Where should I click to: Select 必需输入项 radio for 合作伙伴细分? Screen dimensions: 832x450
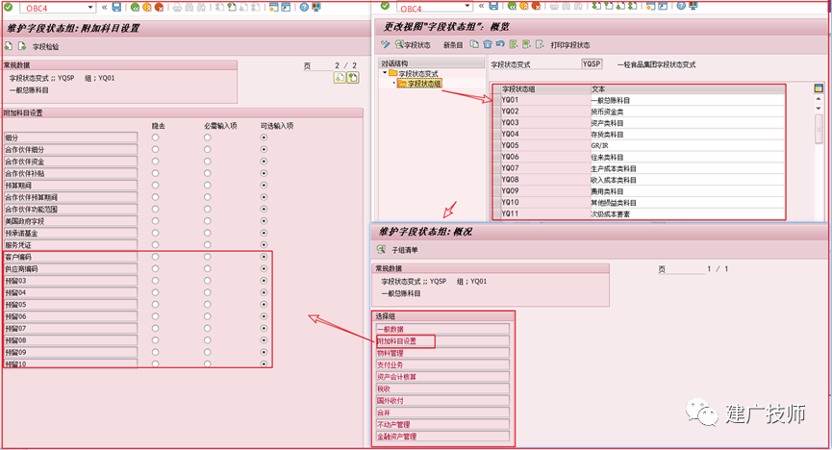[x=208, y=149]
